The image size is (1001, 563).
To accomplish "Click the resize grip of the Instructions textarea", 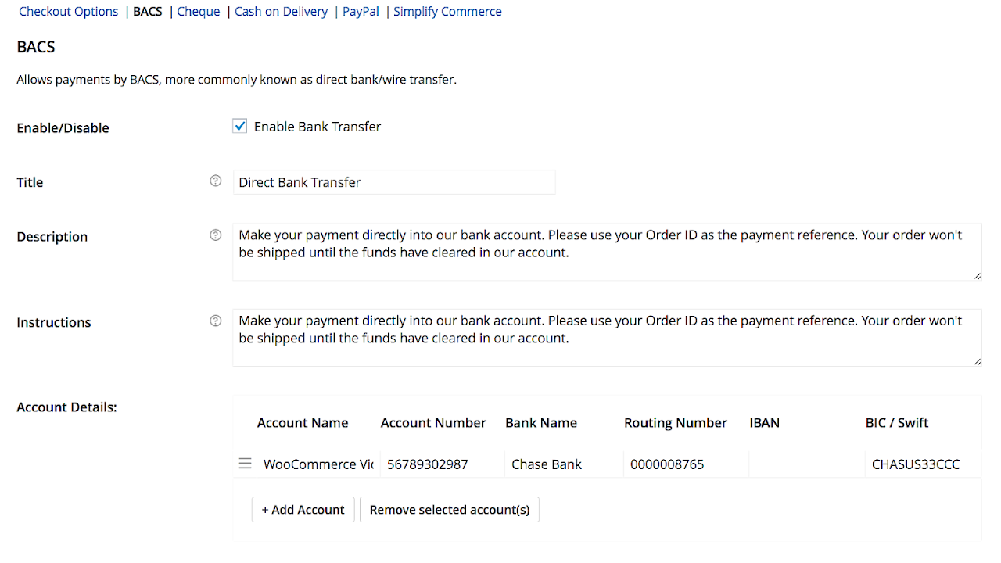I will pos(977,361).
